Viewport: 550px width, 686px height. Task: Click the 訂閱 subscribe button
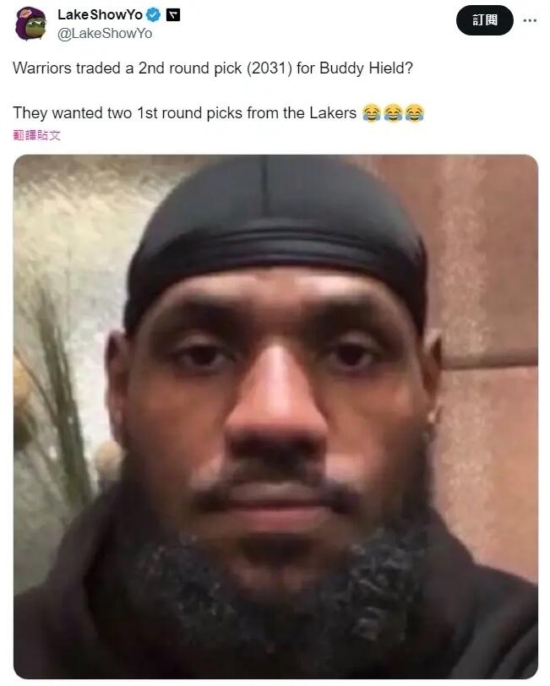pos(484,20)
